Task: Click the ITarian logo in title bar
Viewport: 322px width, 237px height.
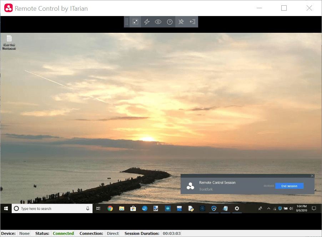Action: point(9,8)
